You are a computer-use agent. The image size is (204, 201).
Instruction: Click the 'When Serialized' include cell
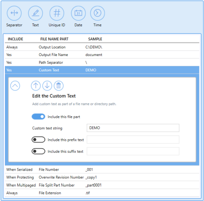point(19,170)
